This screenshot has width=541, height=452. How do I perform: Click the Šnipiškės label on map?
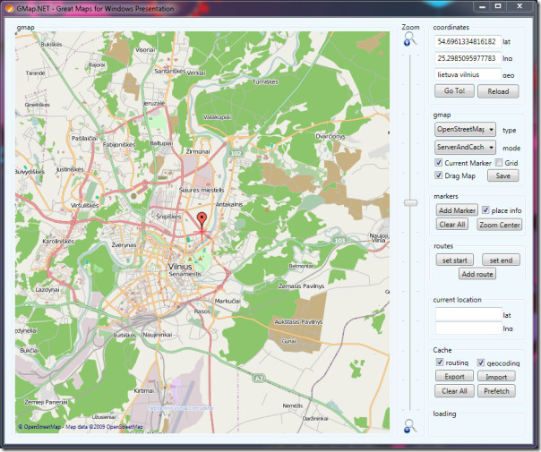[168, 217]
